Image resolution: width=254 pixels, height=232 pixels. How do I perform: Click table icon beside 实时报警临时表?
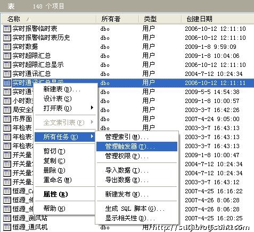(7, 29)
